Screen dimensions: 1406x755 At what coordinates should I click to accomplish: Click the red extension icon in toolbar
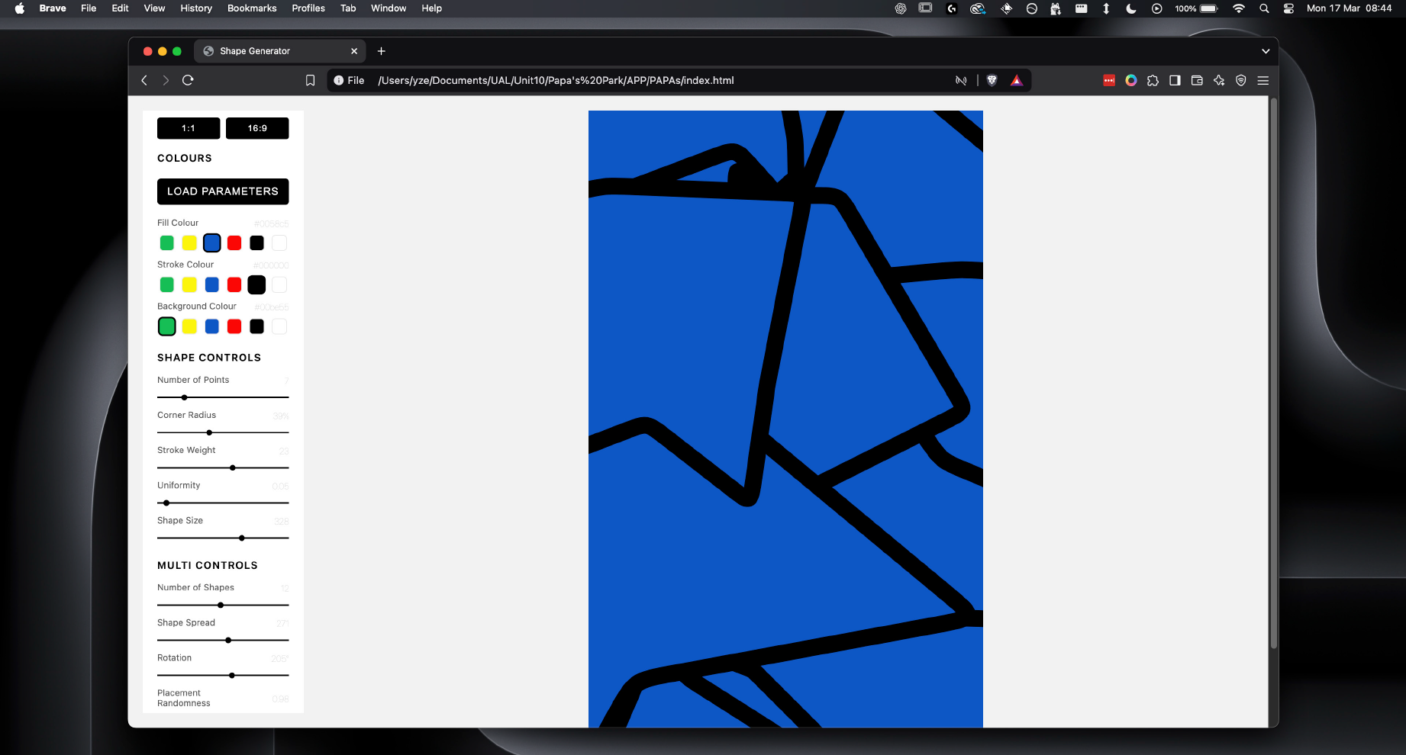(1109, 80)
